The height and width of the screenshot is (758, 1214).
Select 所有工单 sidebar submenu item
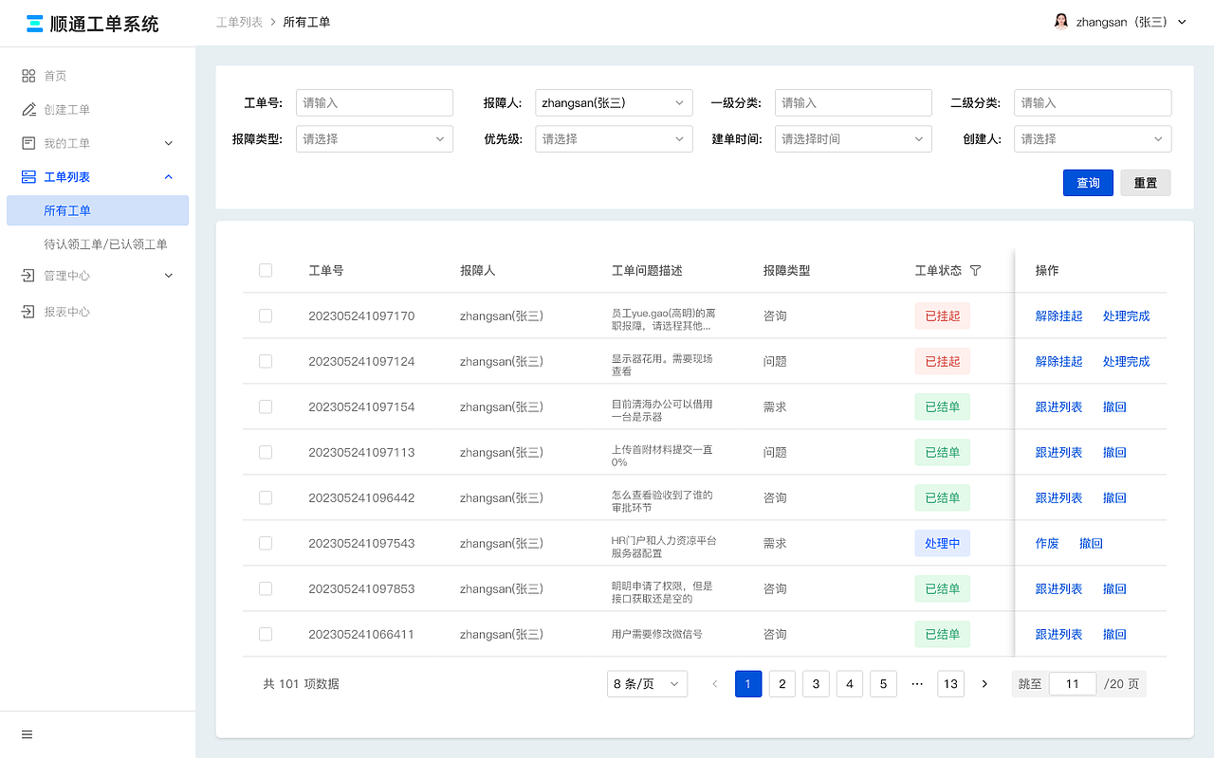click(x=98, y=210)
